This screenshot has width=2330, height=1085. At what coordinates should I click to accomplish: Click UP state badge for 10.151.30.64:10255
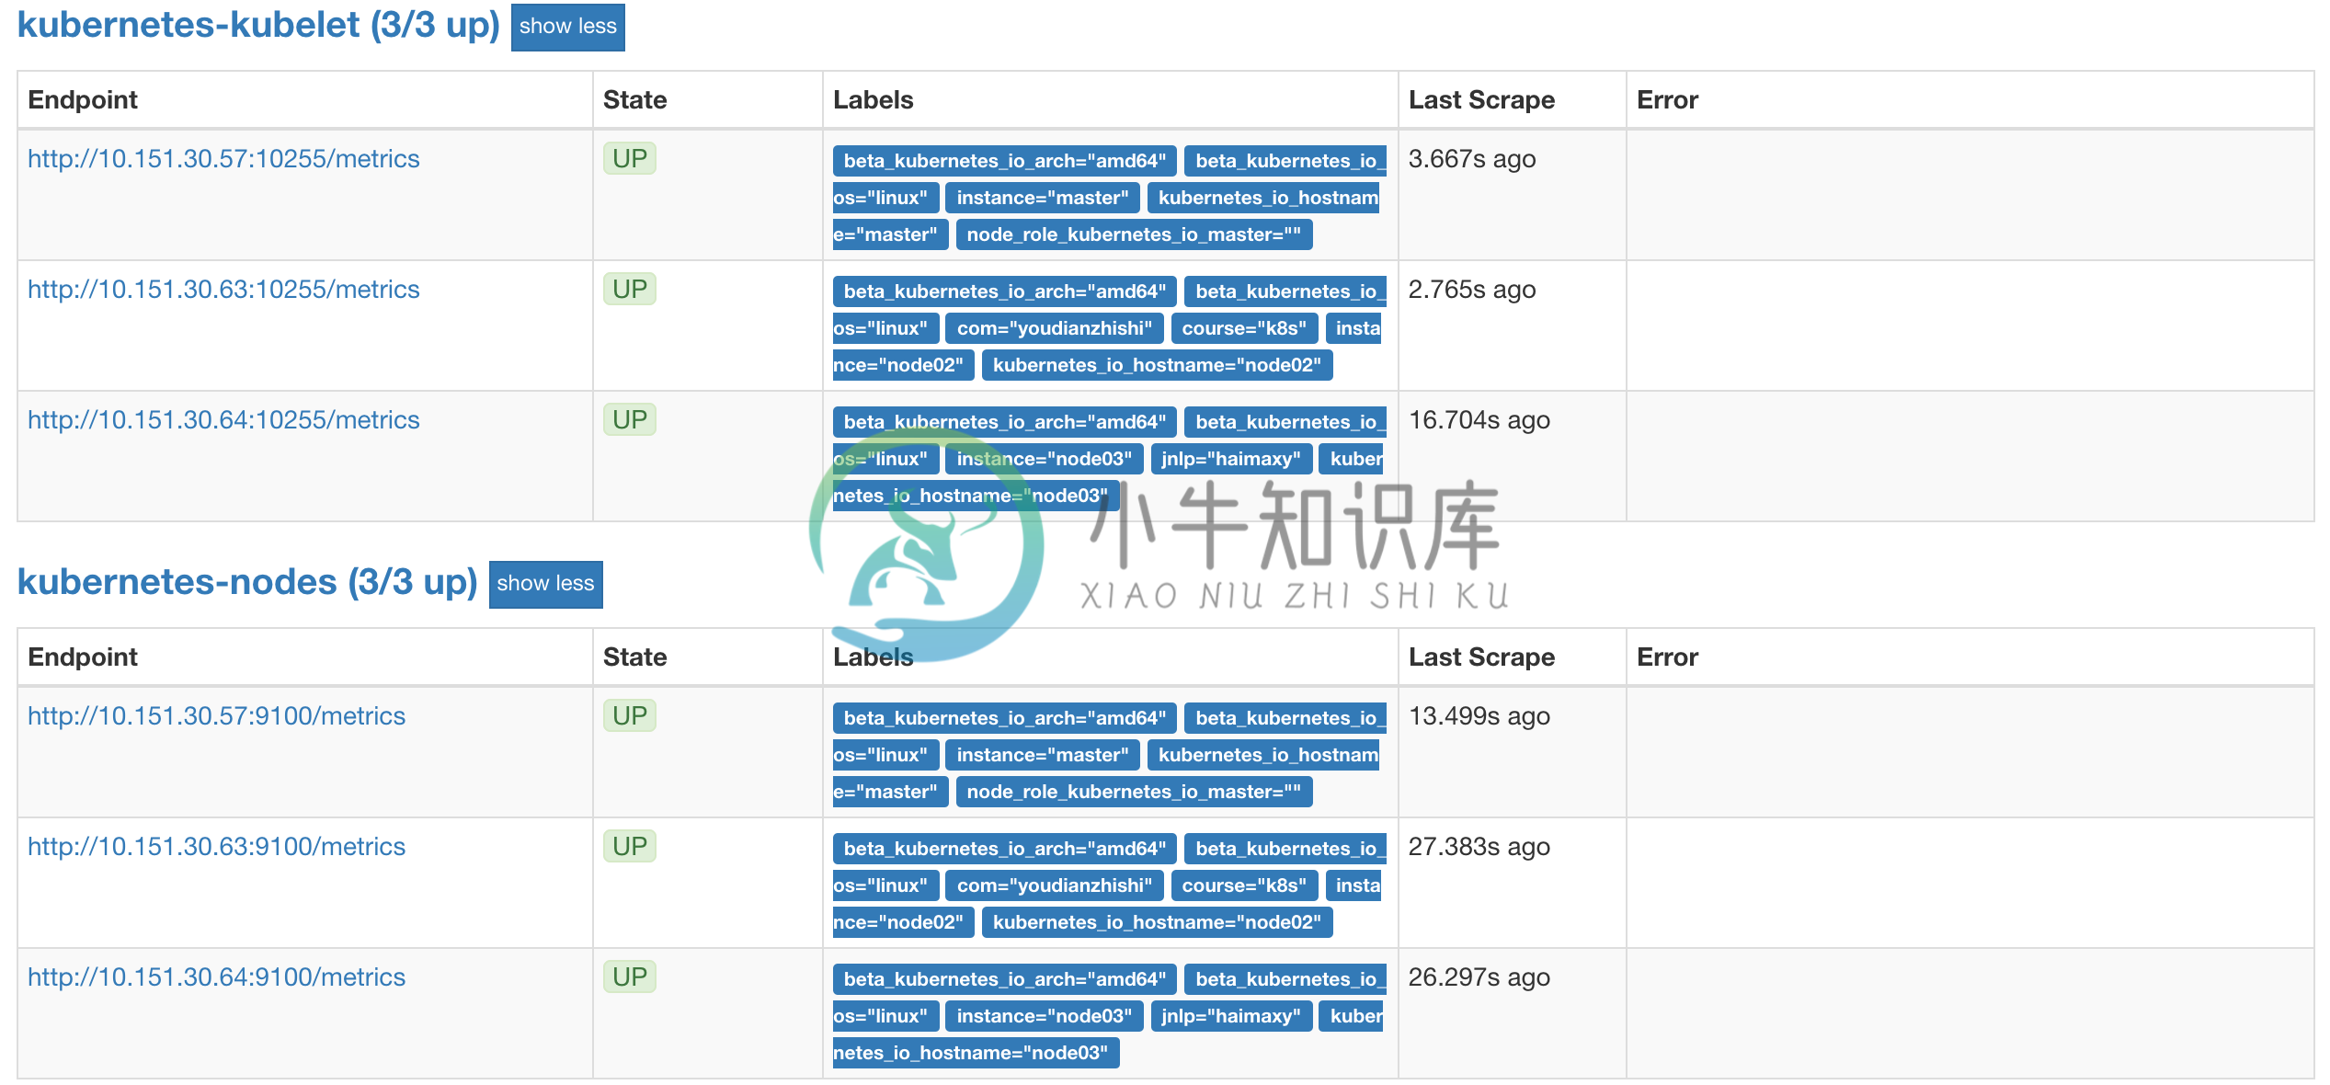[x=630, y=420]
